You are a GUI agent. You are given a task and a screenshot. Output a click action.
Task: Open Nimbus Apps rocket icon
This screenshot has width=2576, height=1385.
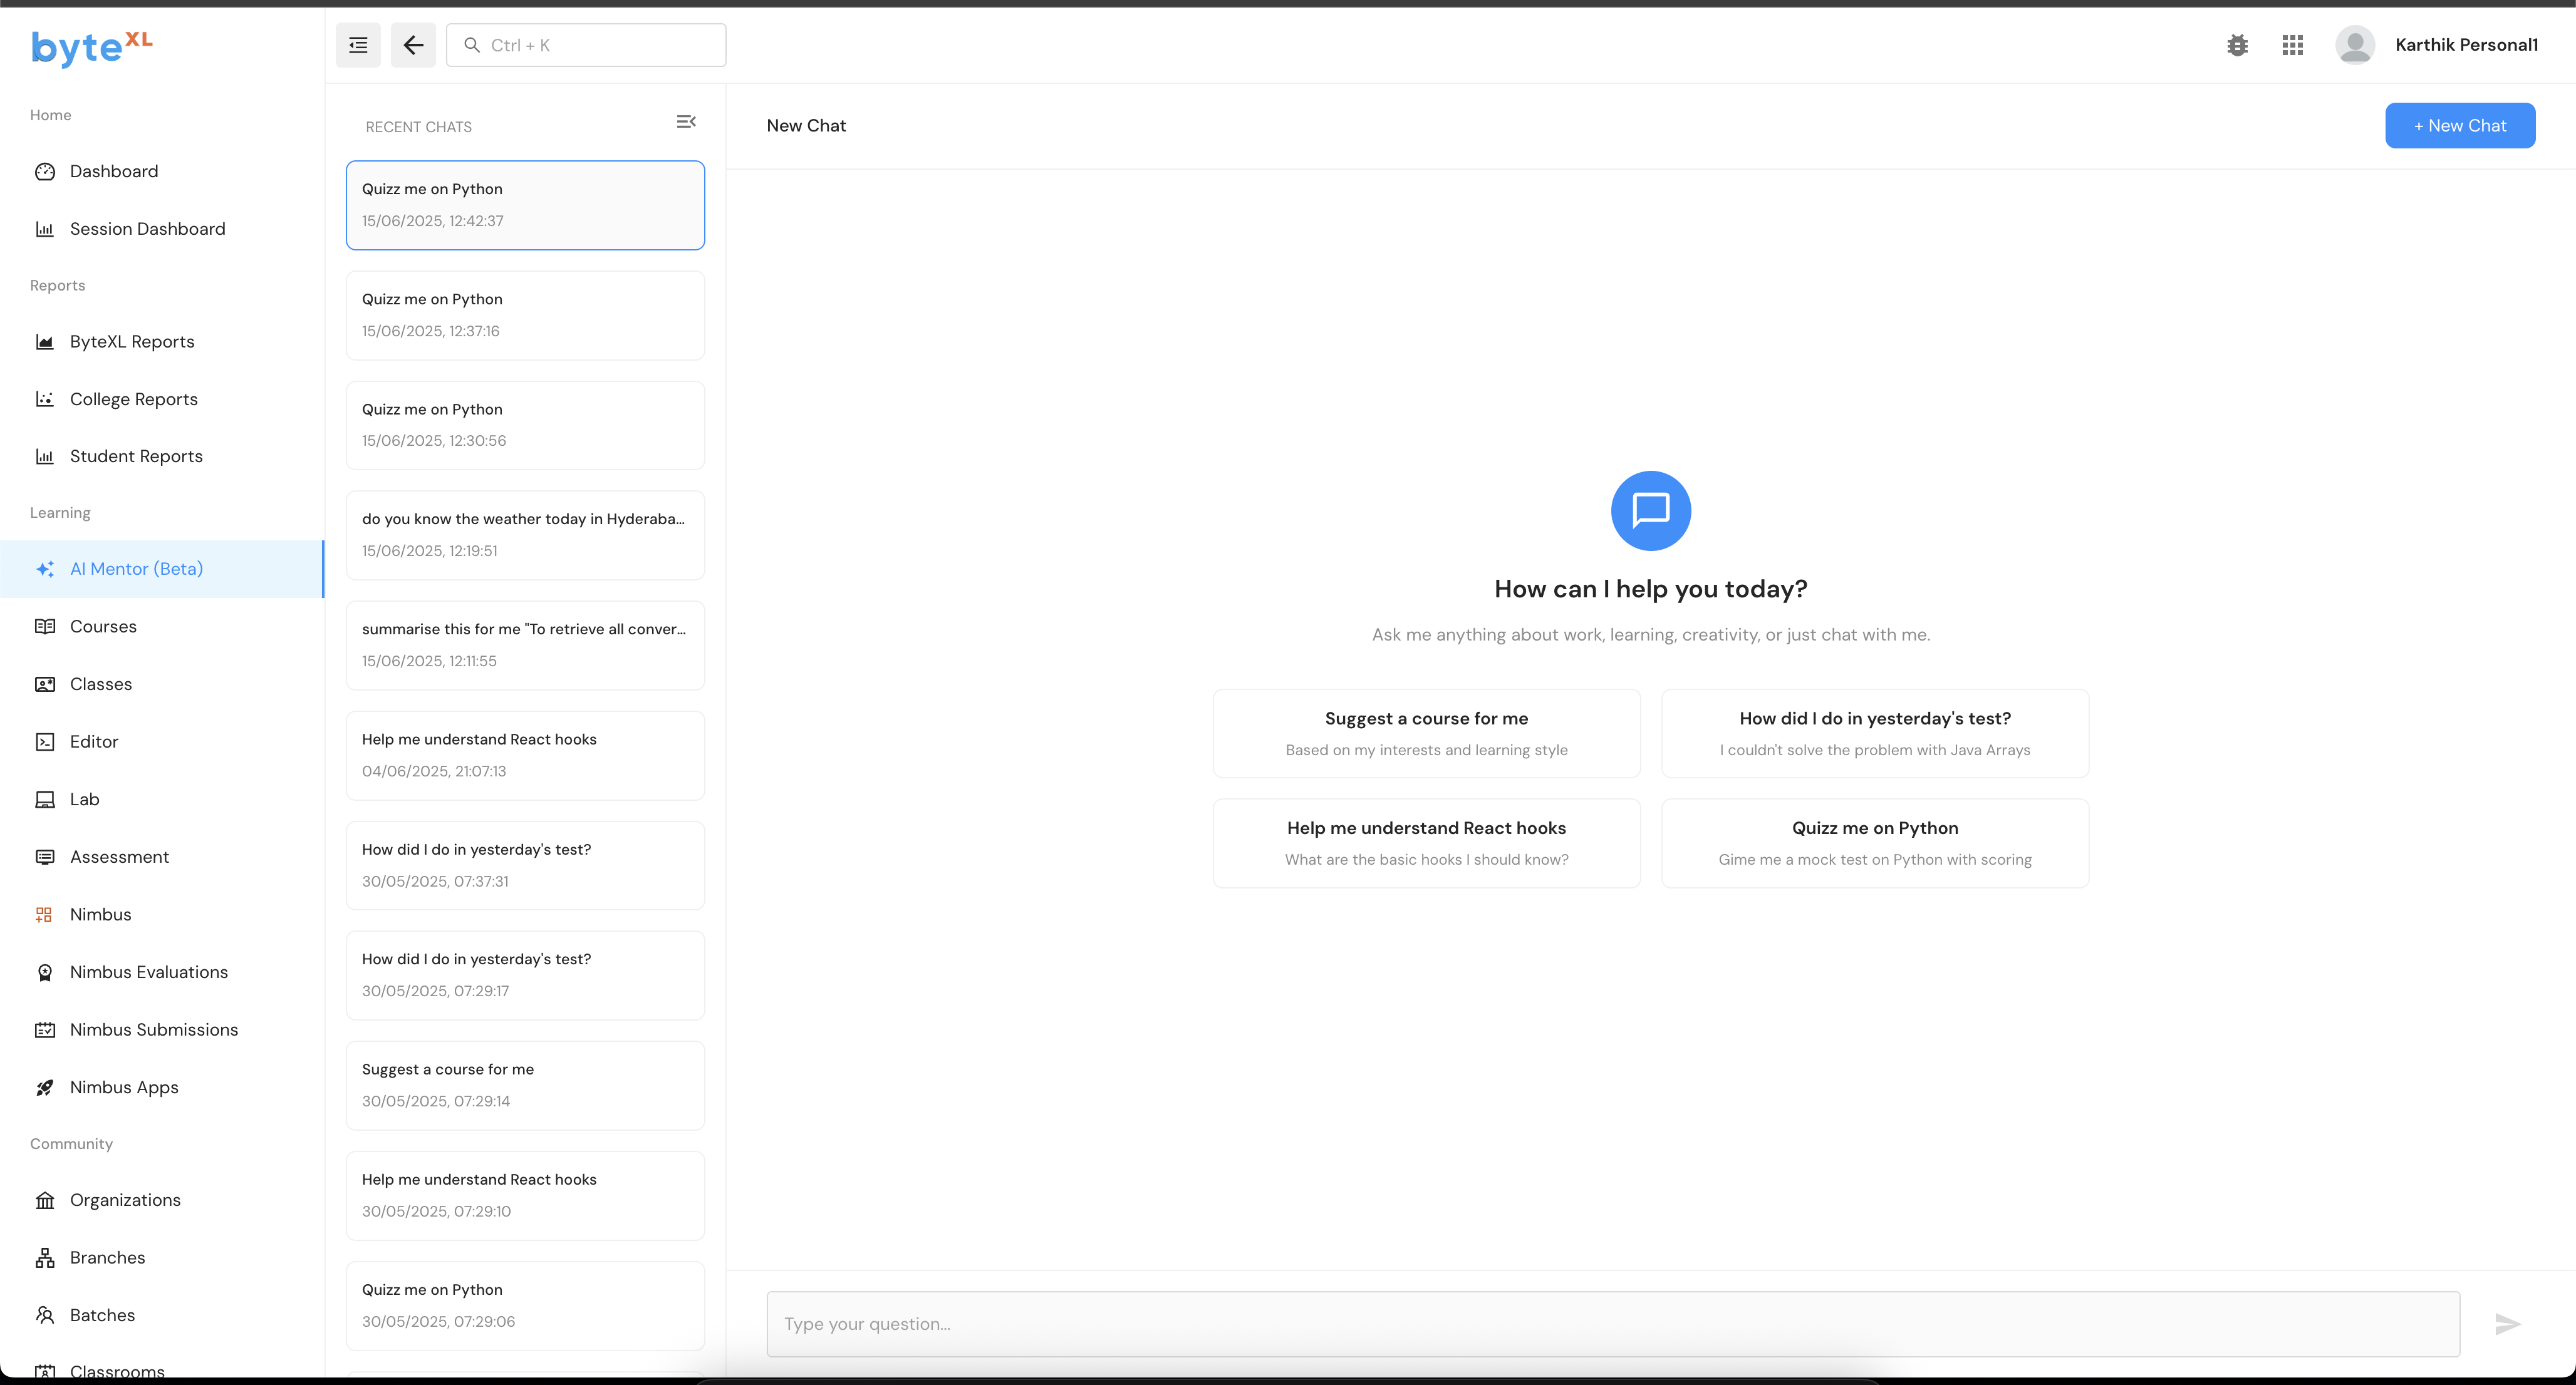pyautogui.click(x=45, y=1087)
